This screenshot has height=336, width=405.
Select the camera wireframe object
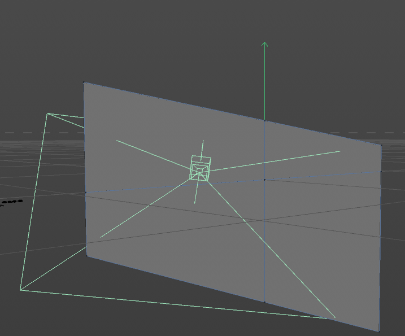[201, 168]
